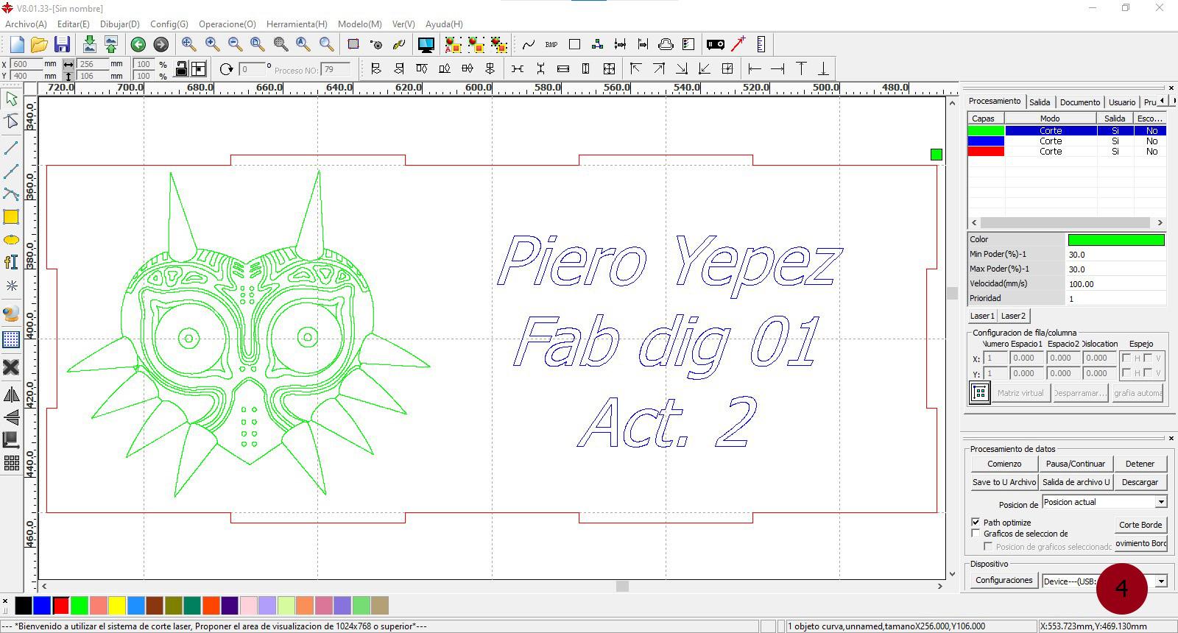Image resolution: width=1178 pixels, height=633 pixels.
Task: Check the X row V mirror checkbox
Action: (x=1148, y=358)
